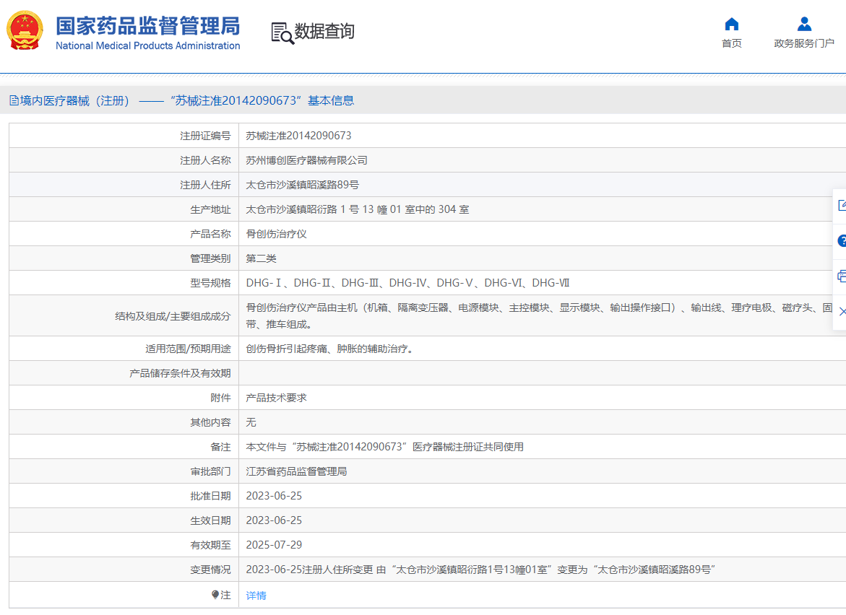The image size is (846, 615).
Task: Click the 变更情况 row label
Action: pyautogui.click(x=210, y=570)
